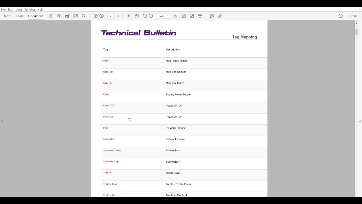Select the Document tab
This screenshot has height=204, width=362.
[36, 16]
